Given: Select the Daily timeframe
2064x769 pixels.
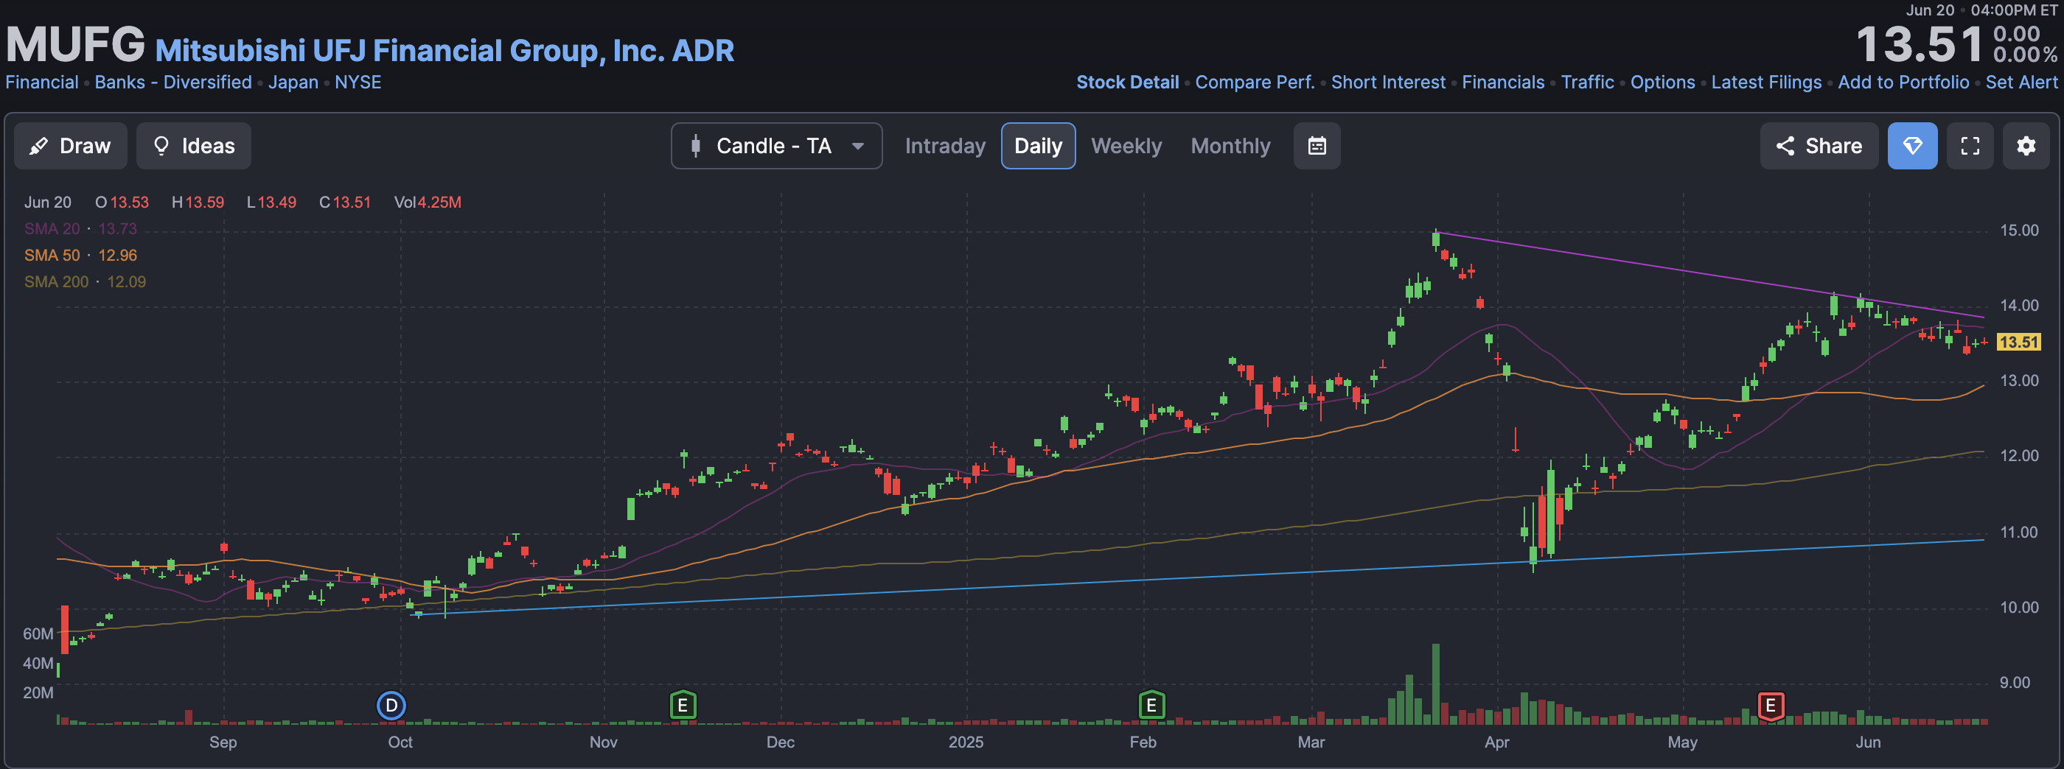Looking at the screenshot, I should point(1038,146).
